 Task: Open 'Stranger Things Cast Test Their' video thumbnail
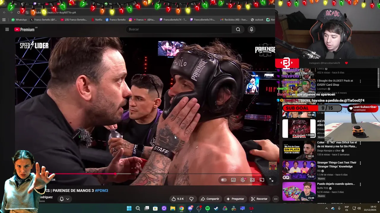299,170
